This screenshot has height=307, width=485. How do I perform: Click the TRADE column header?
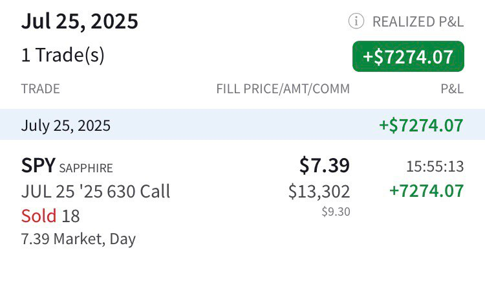coord(41,89)
